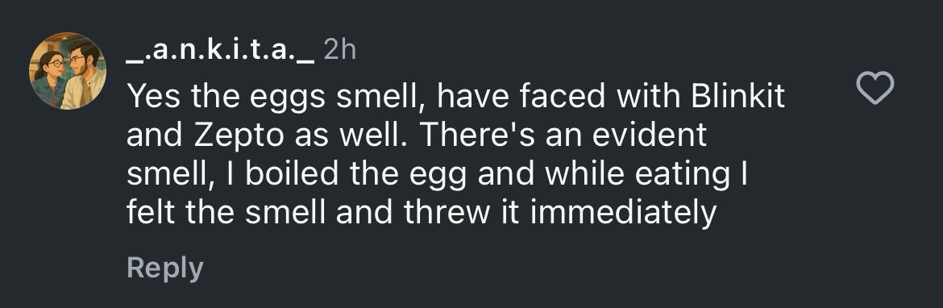Select the comment text about eggs smell
This screenshot has height=308, width=943.
coord(455,155)
